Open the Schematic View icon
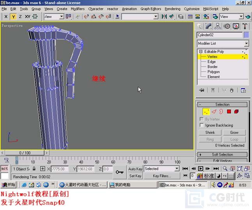Image resolution: width=252 pixels, height=210 pixels. click(x=197, y=16)
